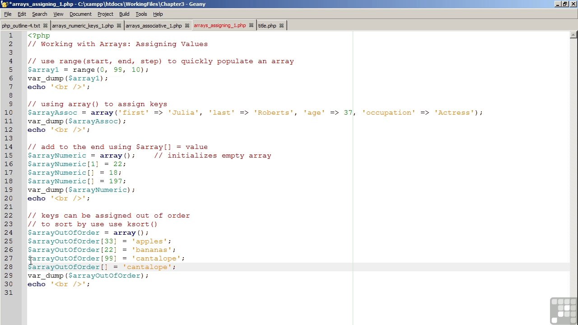Click 'var_dump($arrayAssoc);' on line 11
The width and height of the screenshot is (578, 325).
click(77, 121)
